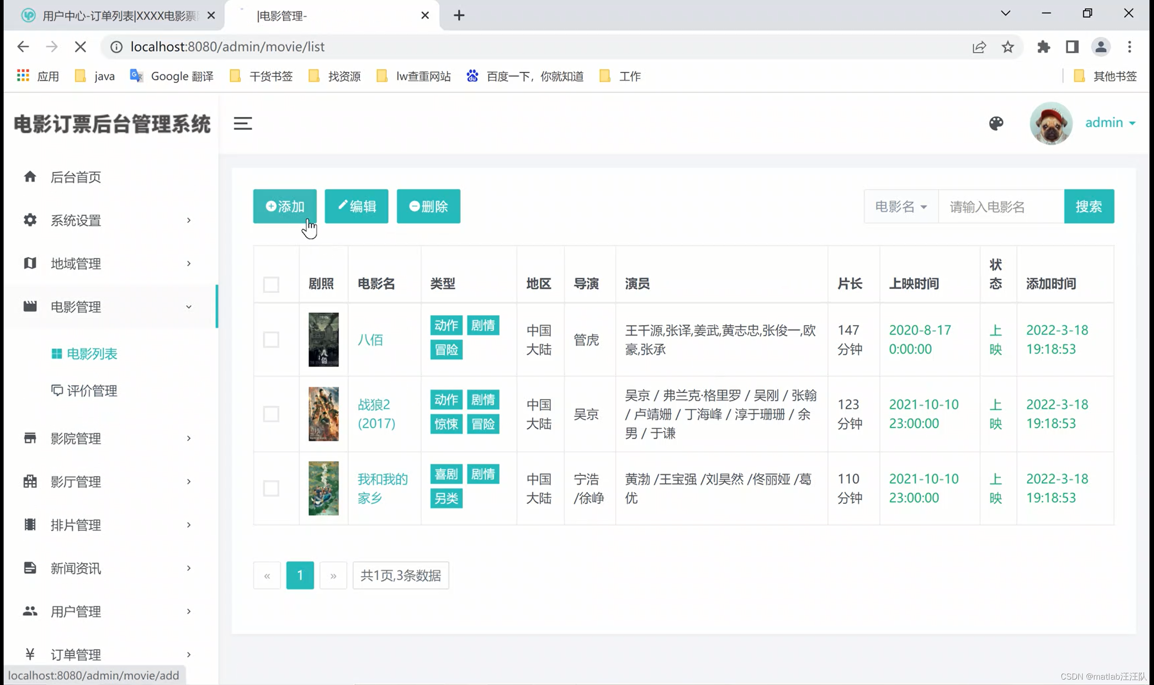Viewport: 1154px width, 685px height.
Task: Select checkbox for 我和我的家乡 row
Action: point(271,489)
